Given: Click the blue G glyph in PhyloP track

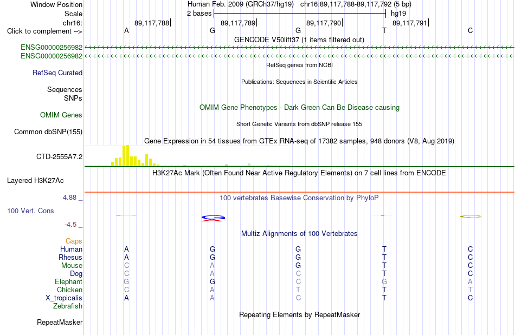Looking at the screenshot, I should click(213, 218).
